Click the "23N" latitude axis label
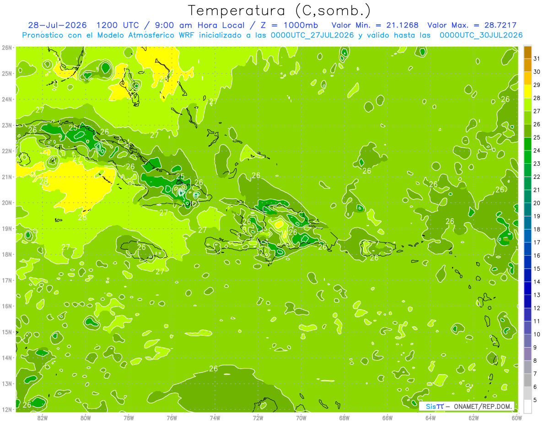This screenshot has height=424, width=549. (7, 125)
